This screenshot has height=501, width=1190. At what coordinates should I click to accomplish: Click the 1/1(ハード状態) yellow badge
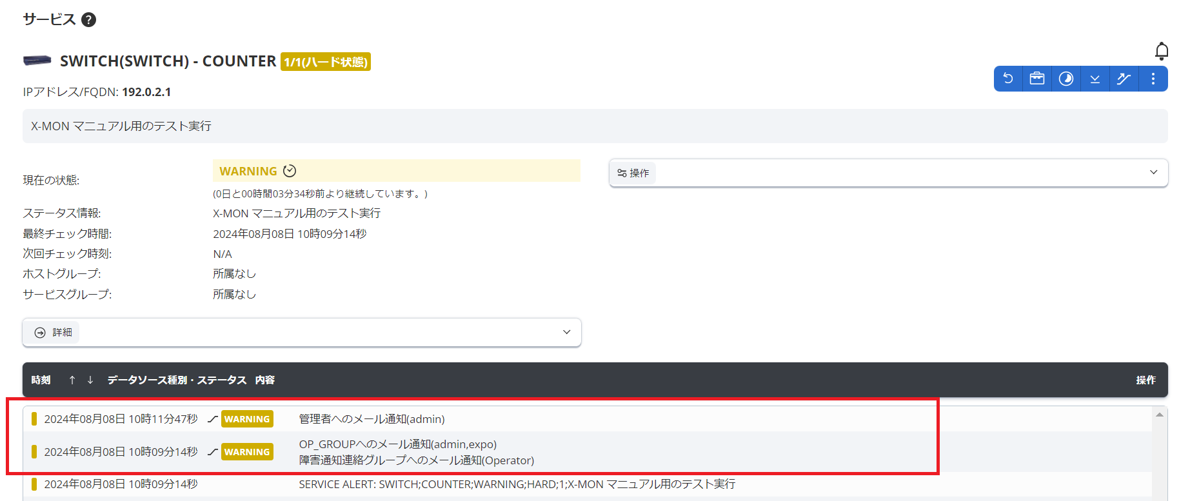tap(326, 62)
